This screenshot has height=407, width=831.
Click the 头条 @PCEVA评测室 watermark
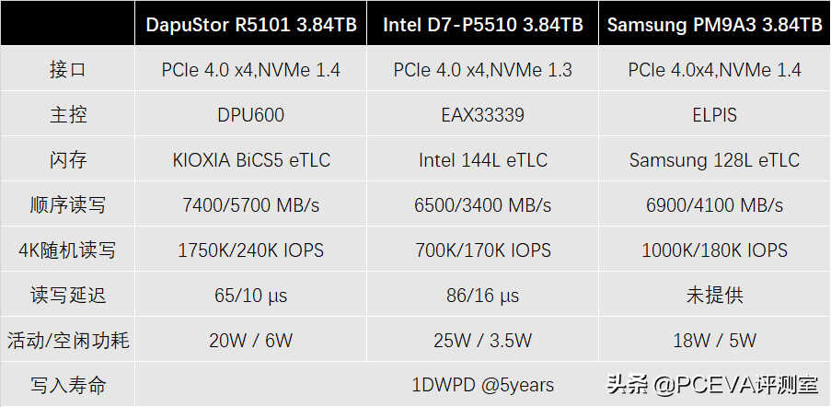tap(713, 384)
